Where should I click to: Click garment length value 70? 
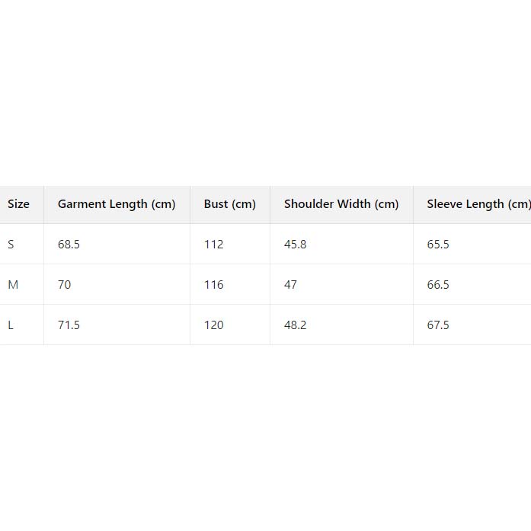pos(65,285)
